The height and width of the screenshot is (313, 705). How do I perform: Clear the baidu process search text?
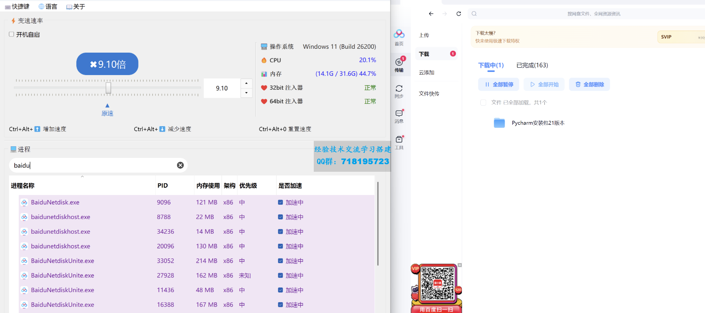click(x=181, y=165)
